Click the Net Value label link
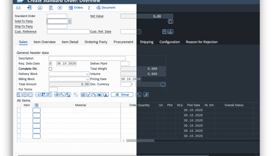The width and height of the screenshot is (273, 156). [x=97, y=16]
